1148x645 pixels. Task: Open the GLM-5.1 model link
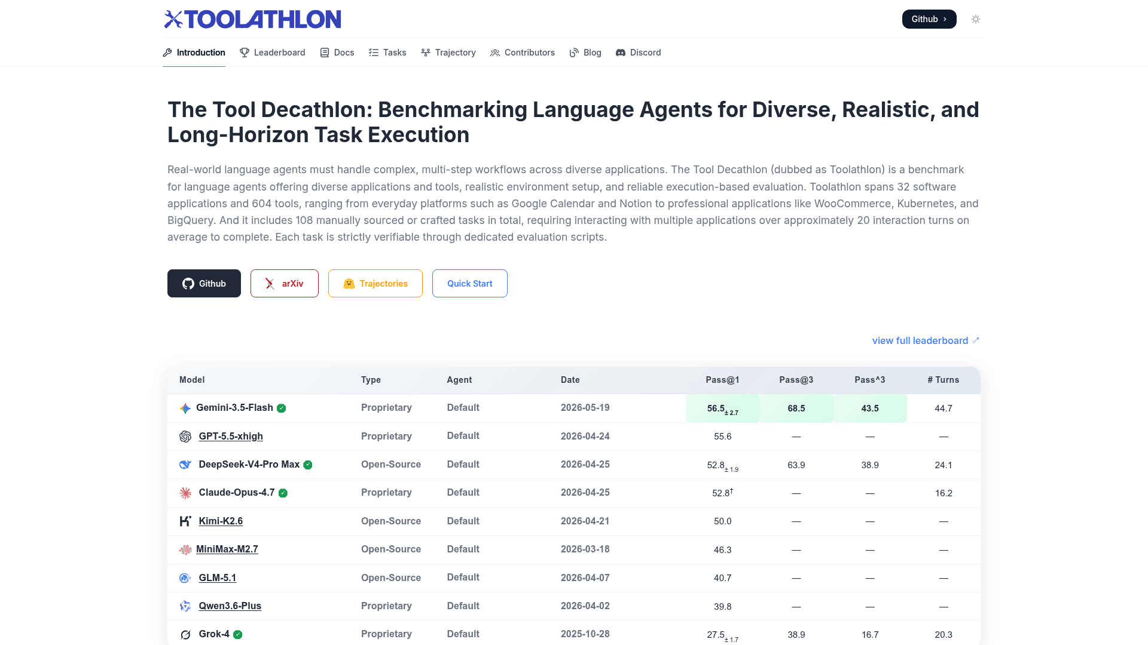(218, 578)
